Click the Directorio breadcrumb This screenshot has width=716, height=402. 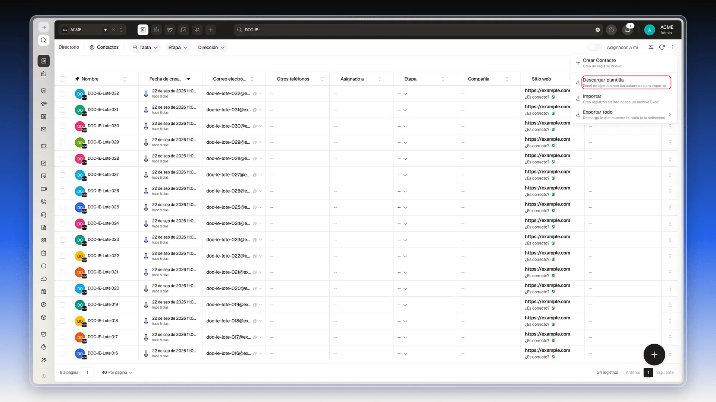pyautogui.click(x=69, y=47)
